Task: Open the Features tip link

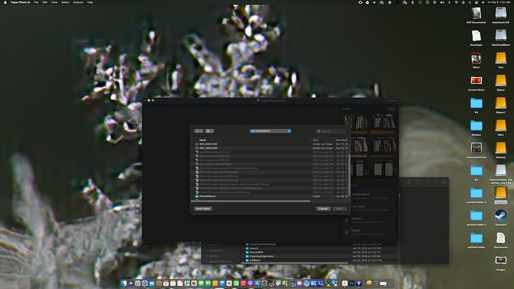Action: (x=356, y=218)
